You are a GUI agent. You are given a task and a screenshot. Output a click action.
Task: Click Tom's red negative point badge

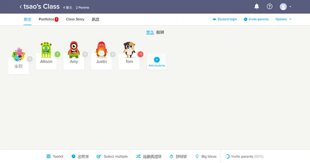pos(140,54)
